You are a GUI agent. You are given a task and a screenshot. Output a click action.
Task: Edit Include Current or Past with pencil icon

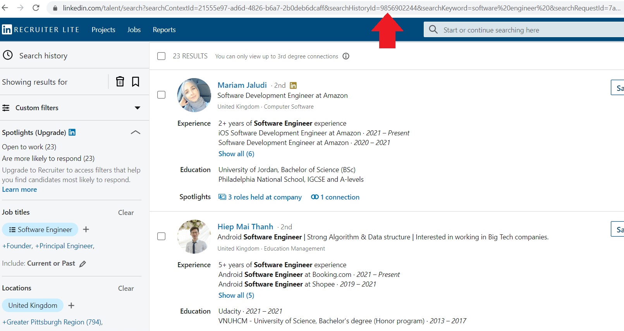(83, 264)
